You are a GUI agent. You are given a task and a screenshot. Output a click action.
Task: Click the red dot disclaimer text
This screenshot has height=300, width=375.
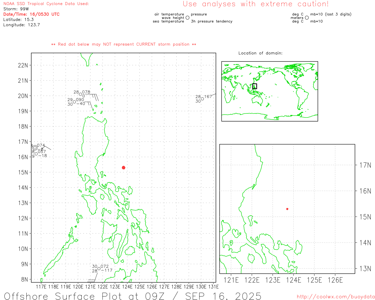[x=124, y=44]
